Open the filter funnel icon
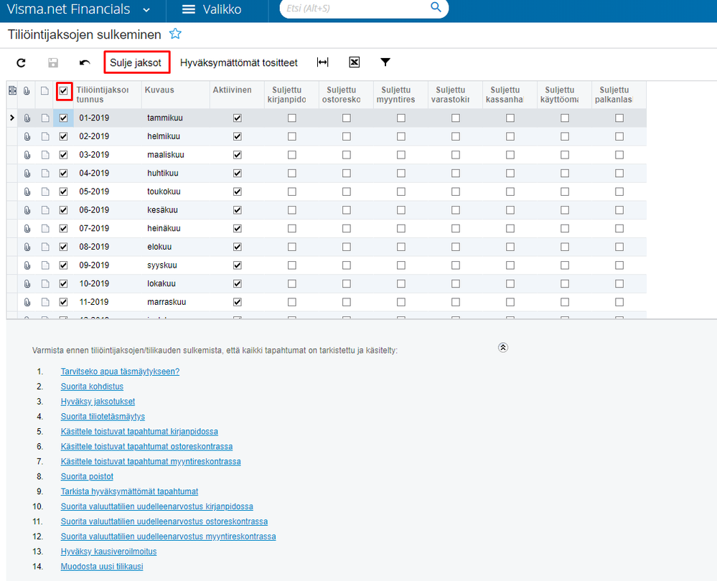717x581 pixels. pyautogui.click(x=385, y=62)
